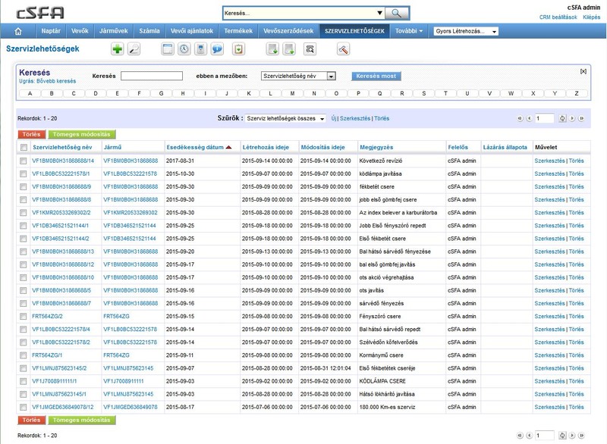This screenshot has height=444, width=607.
Task: Switch to the Termékek tab
Action: [x=238, y=31]
